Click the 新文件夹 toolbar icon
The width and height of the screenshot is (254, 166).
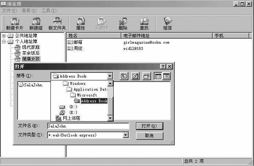(x=57, y=24)
